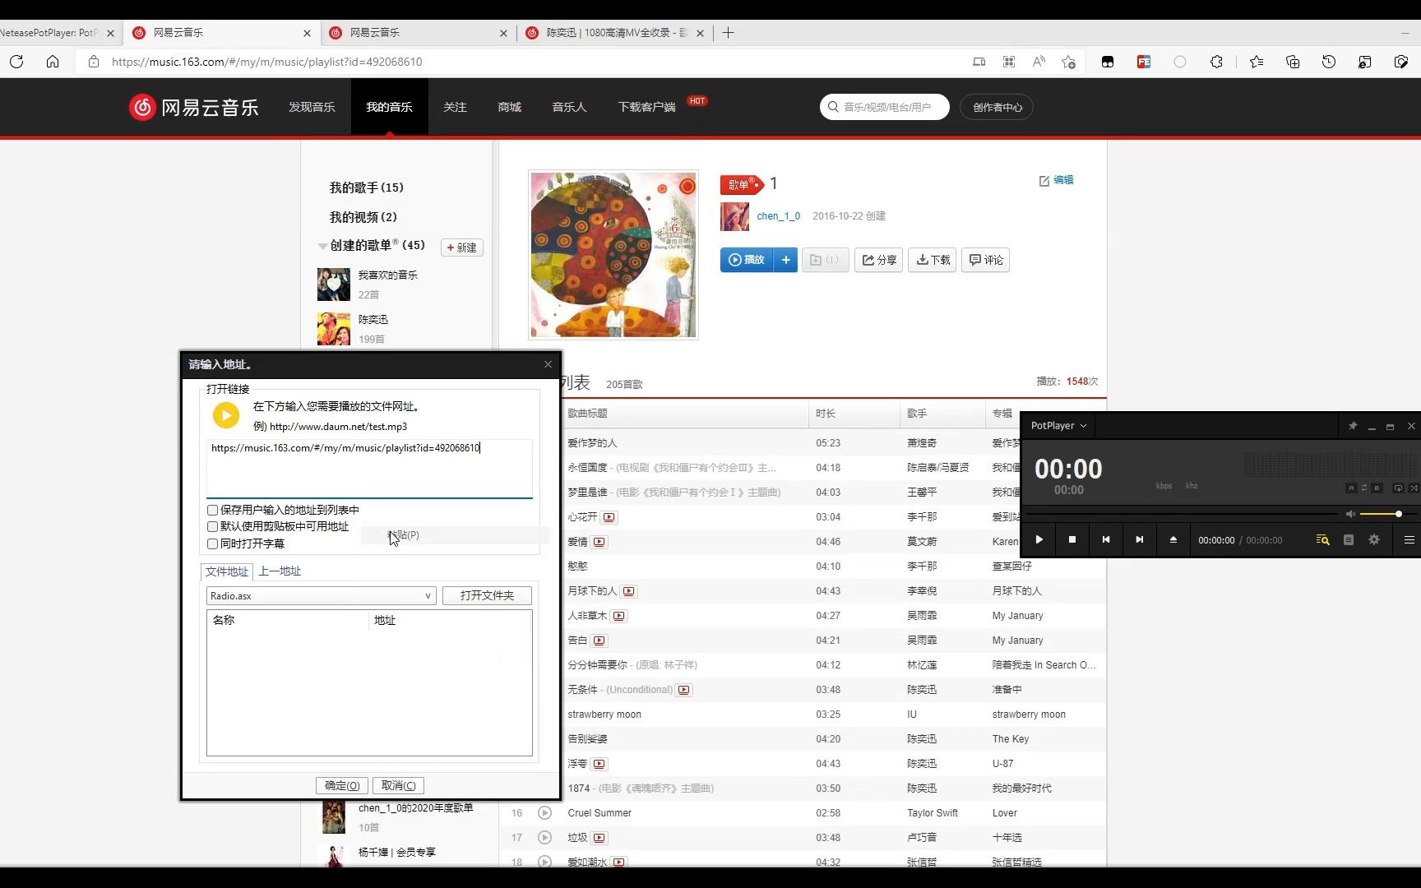Focus the music search box

tap(885, 107)
